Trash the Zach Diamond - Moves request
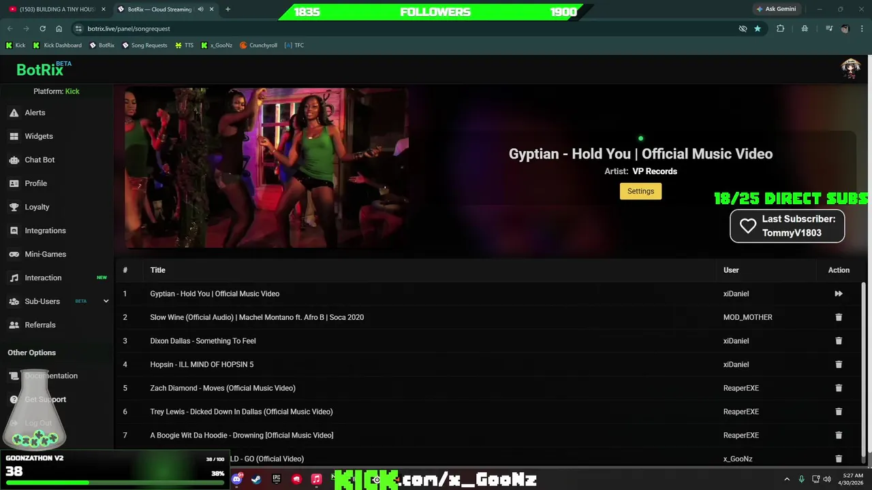 coord(839,388)
